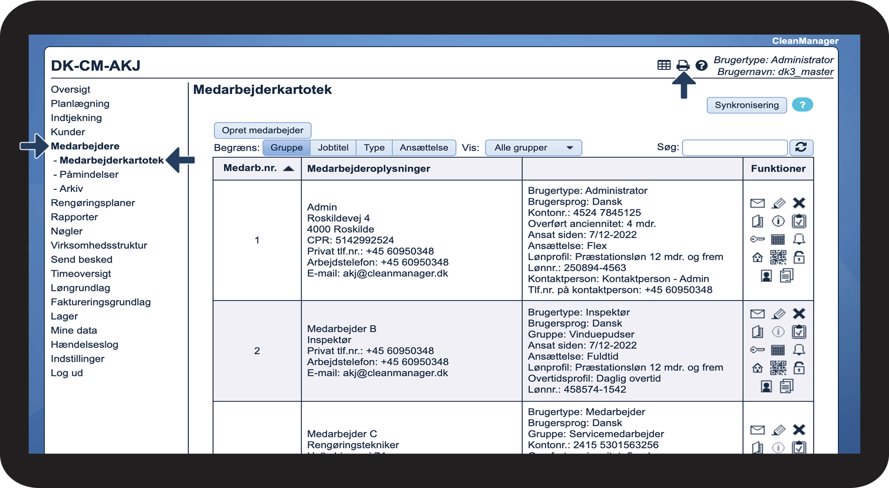Show info circle icon for Admin

point(778,221)
